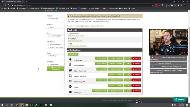The width and height of the screenshot is (190, 107).
Task: Open the Rally bookmark
Action: 103,8
